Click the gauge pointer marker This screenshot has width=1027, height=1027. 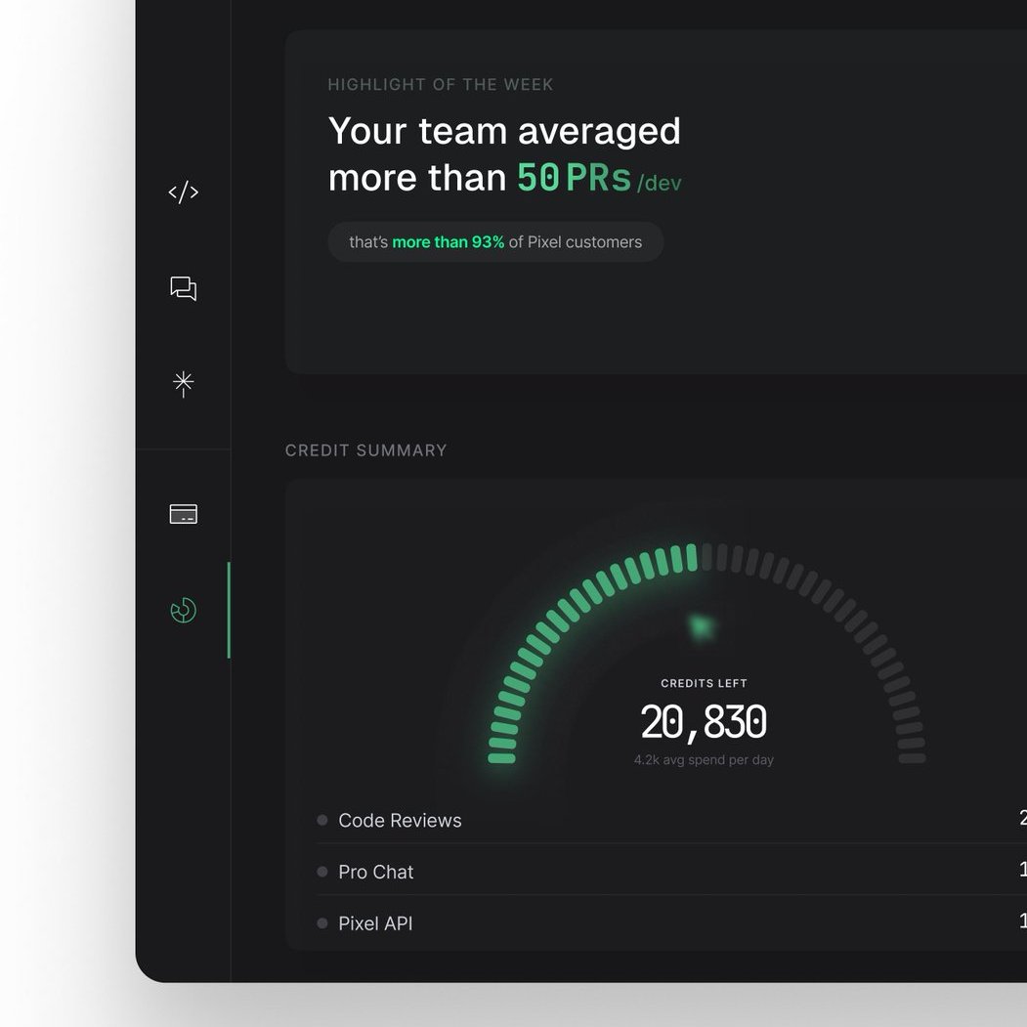701,626
